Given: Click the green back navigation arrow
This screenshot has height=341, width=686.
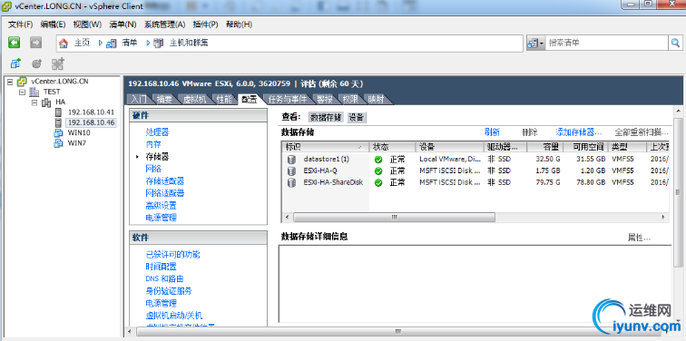Looking at the screenshot, I should (15, 43).
